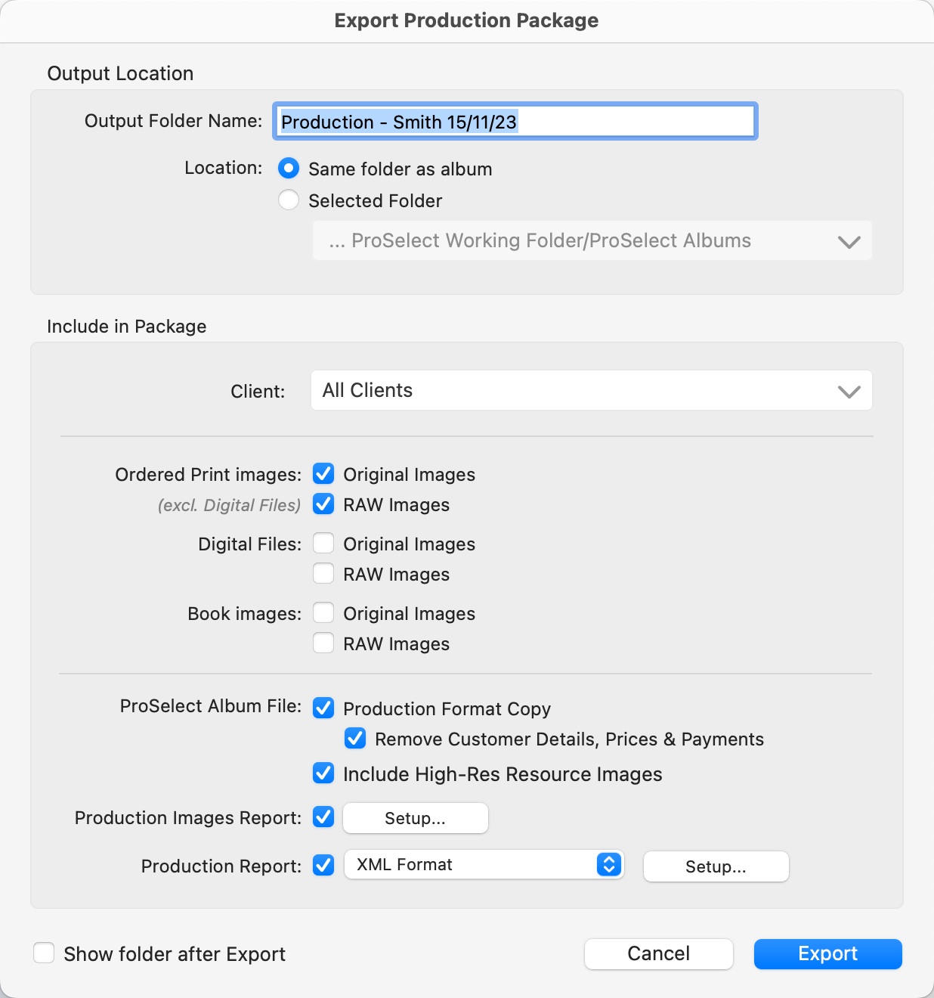Open the XML Format report type popup
This screenshot has height=998, width=934.
484,865
